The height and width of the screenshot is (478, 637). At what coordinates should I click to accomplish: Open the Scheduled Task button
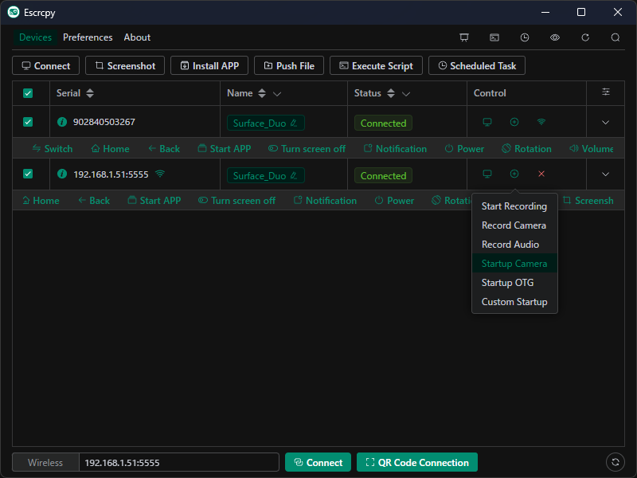pos(477,66)
